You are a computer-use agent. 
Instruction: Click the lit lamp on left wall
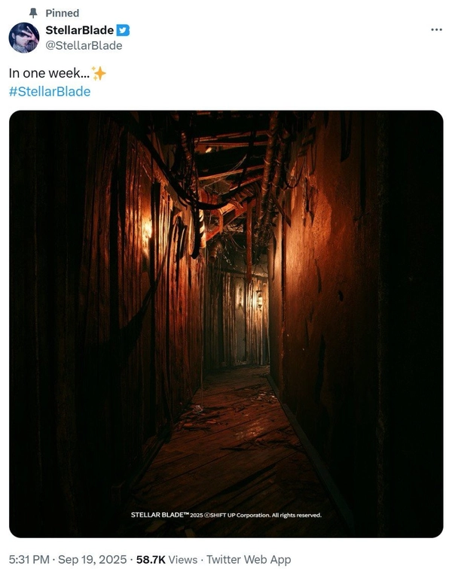pyautogui.click(x=147, y=233)
